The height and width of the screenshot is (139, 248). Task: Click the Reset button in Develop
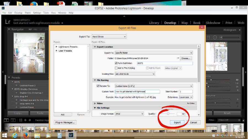coord(227,113)
